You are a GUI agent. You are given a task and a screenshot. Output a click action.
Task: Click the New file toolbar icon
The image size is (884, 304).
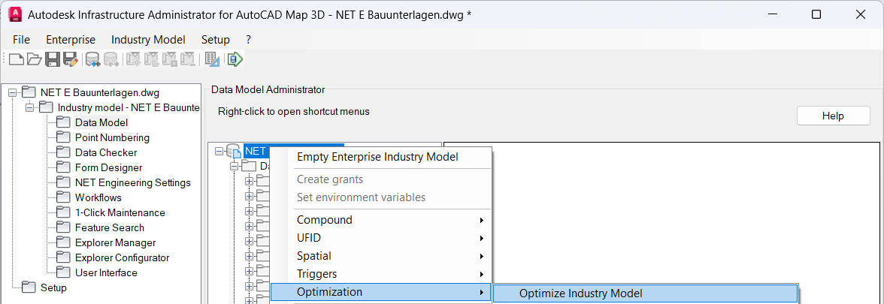click(x=17, y=59)
